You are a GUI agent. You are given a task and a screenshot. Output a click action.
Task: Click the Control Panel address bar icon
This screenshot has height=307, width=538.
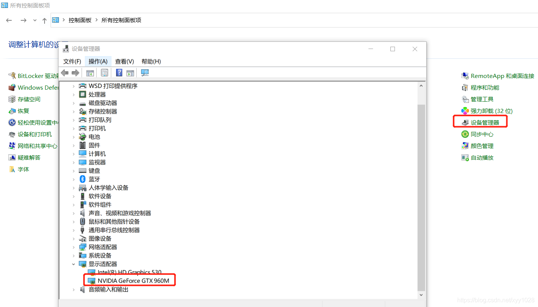[x=55, y=20]
